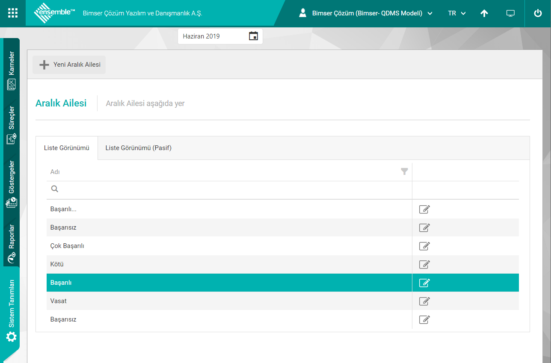Click the Sistem Tanımları gear icon
Viewport: 551px width, 363px height.
[12, 337]
